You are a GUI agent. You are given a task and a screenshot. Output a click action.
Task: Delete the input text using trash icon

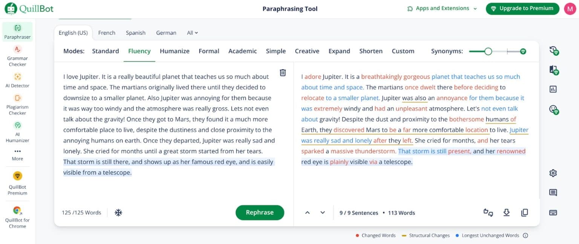coord(283,73)
